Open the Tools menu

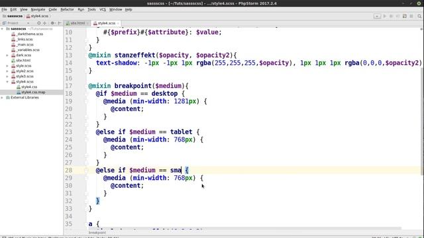coord(91,9)
